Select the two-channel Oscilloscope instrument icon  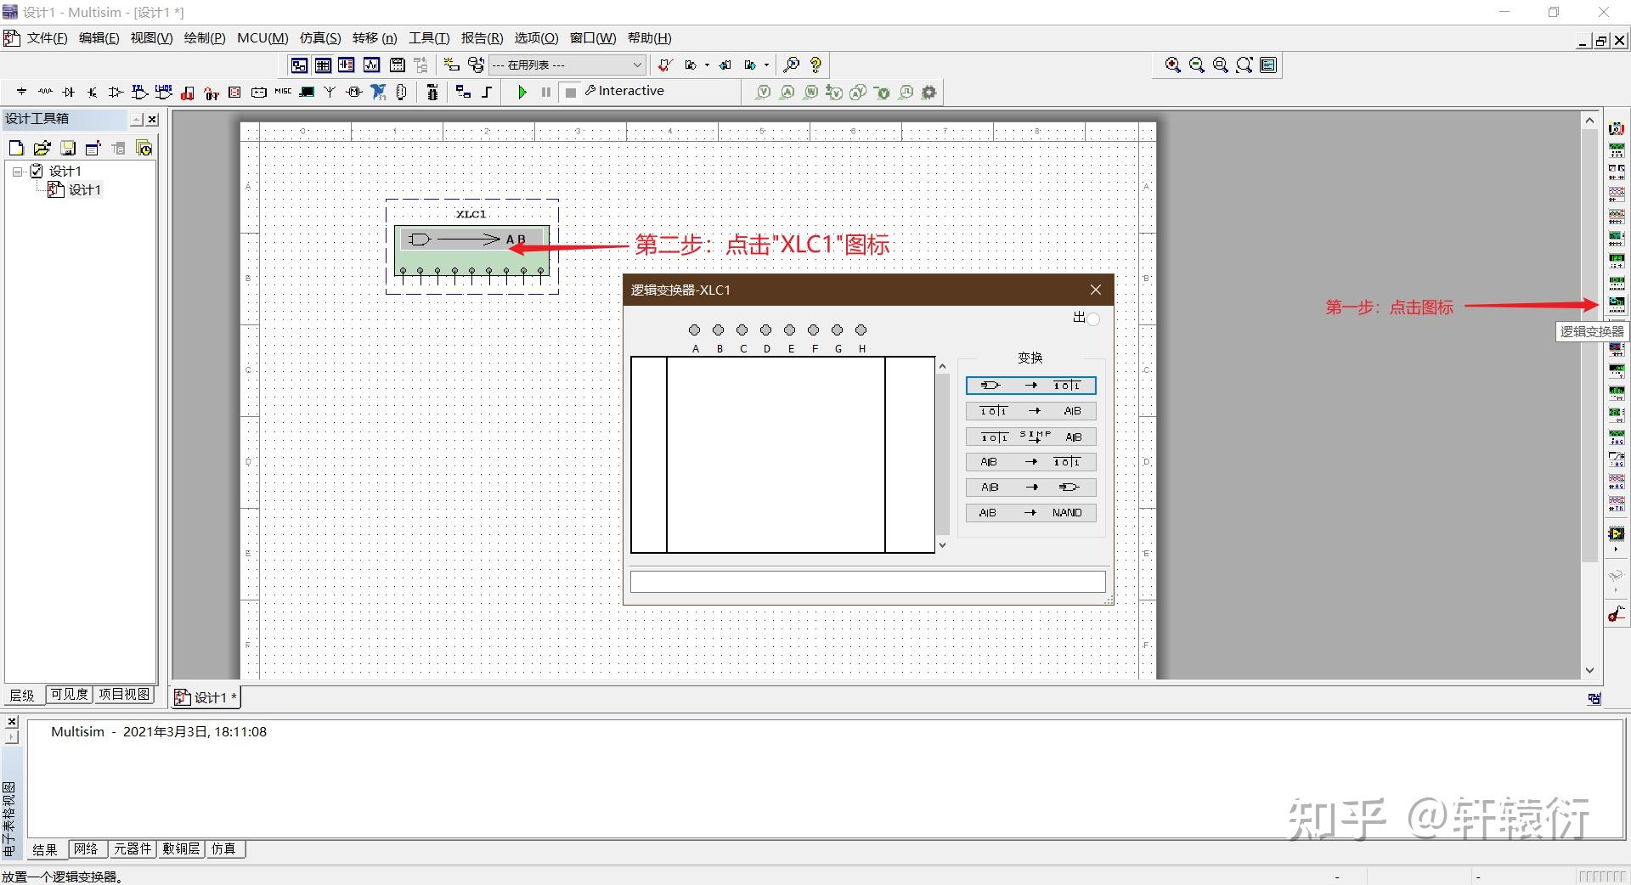(x=1617, y=194)
